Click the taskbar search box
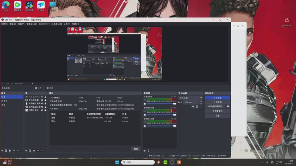The width and height of the screenshot is (296, 166). (x=138, y=162)
